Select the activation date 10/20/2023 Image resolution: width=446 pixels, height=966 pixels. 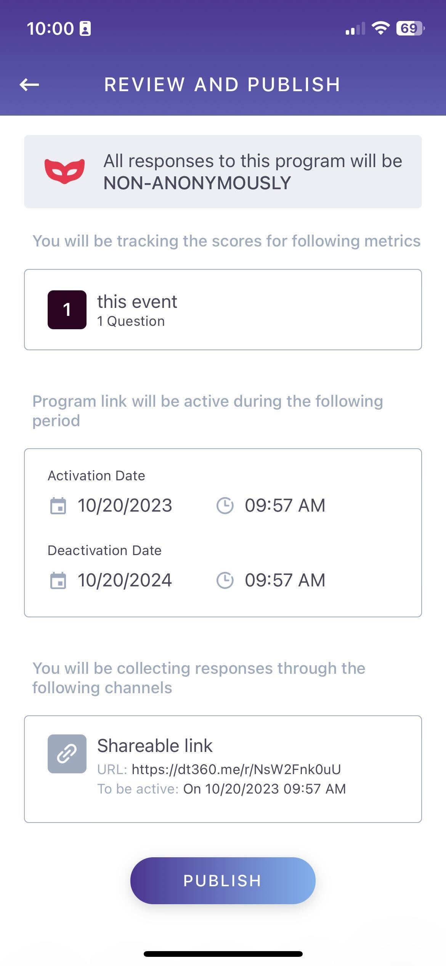(125, 506)
